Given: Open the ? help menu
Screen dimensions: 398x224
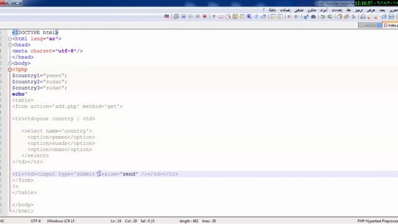Looking at the screenshot, I should [264, 10].
